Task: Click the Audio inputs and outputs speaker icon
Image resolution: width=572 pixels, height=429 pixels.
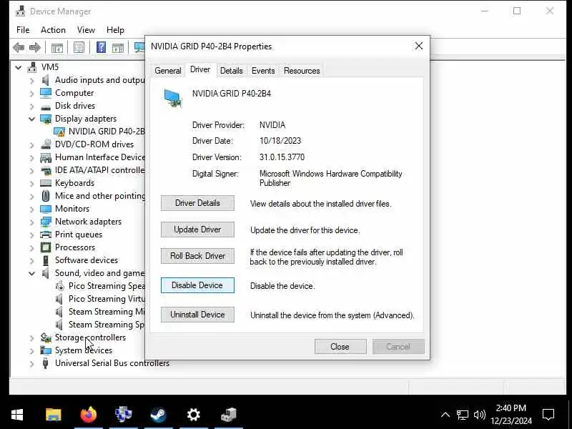Action: click(45, 80)
